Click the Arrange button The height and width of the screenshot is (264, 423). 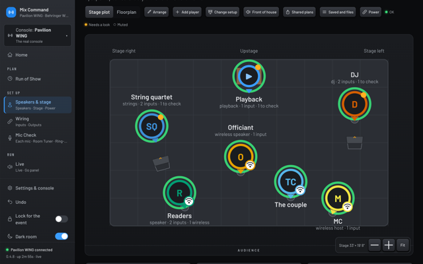(157, 12)
